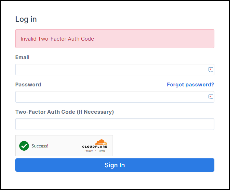Click the Password field label

click(x=28, y=84)
